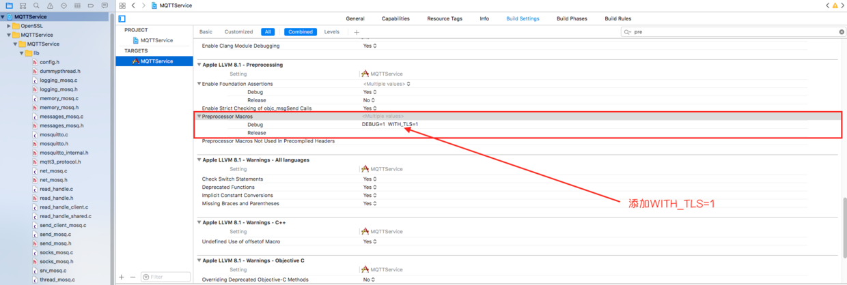Click the MQTTService project icon under PROJECT

click(x=136, y=40)
